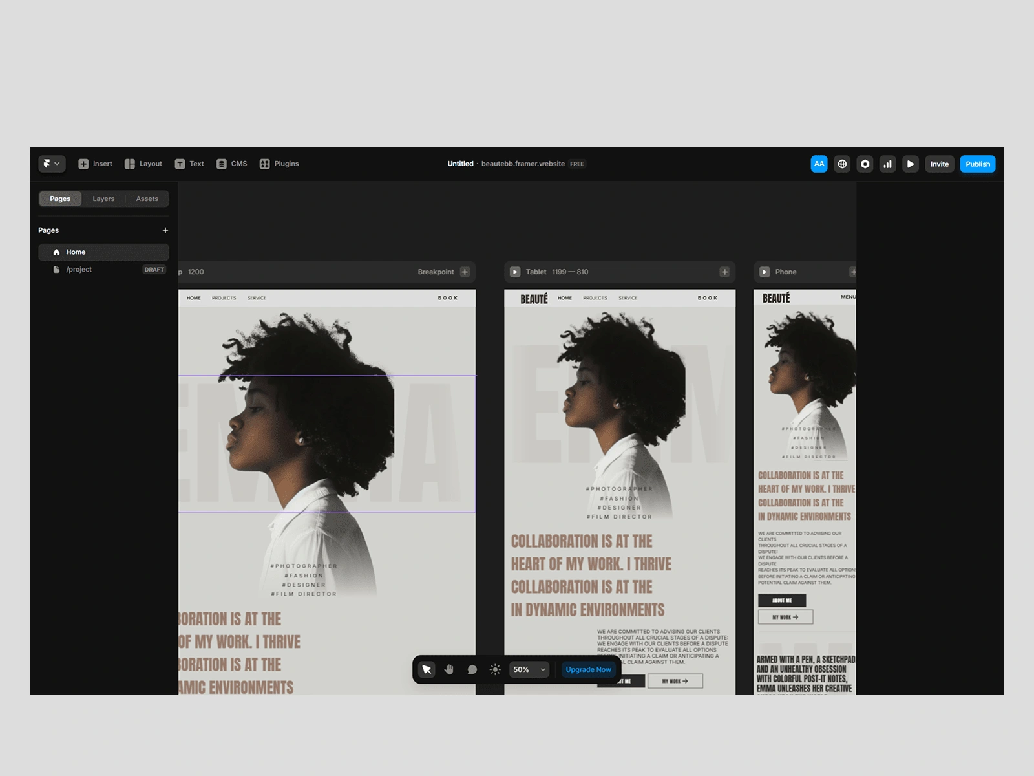1034x776 pixels.
Task: Click PROJECTS nav link in Tablet frame
Action: pyautogui.click(x=595, y=298)
